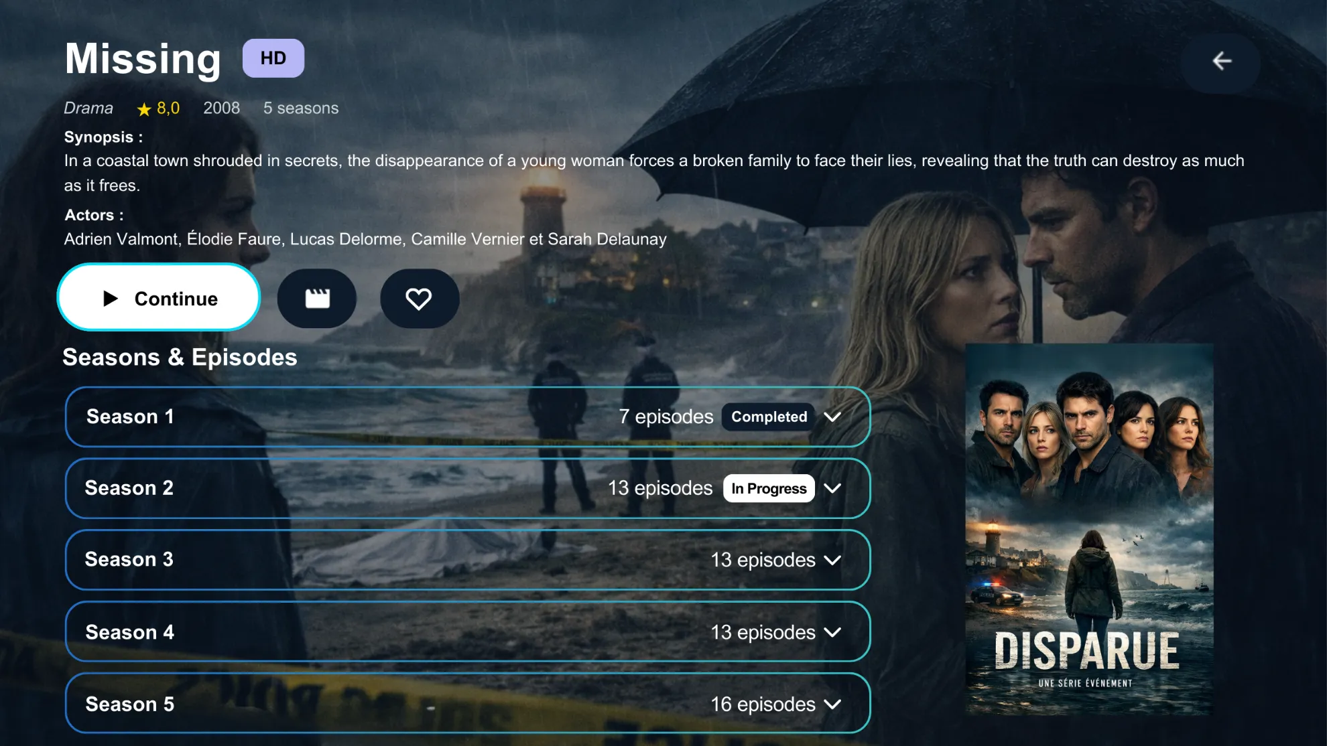Click the In Progress badge
Screen dimensions: 1327x746
pyautogui.click(x=768, y=488)
